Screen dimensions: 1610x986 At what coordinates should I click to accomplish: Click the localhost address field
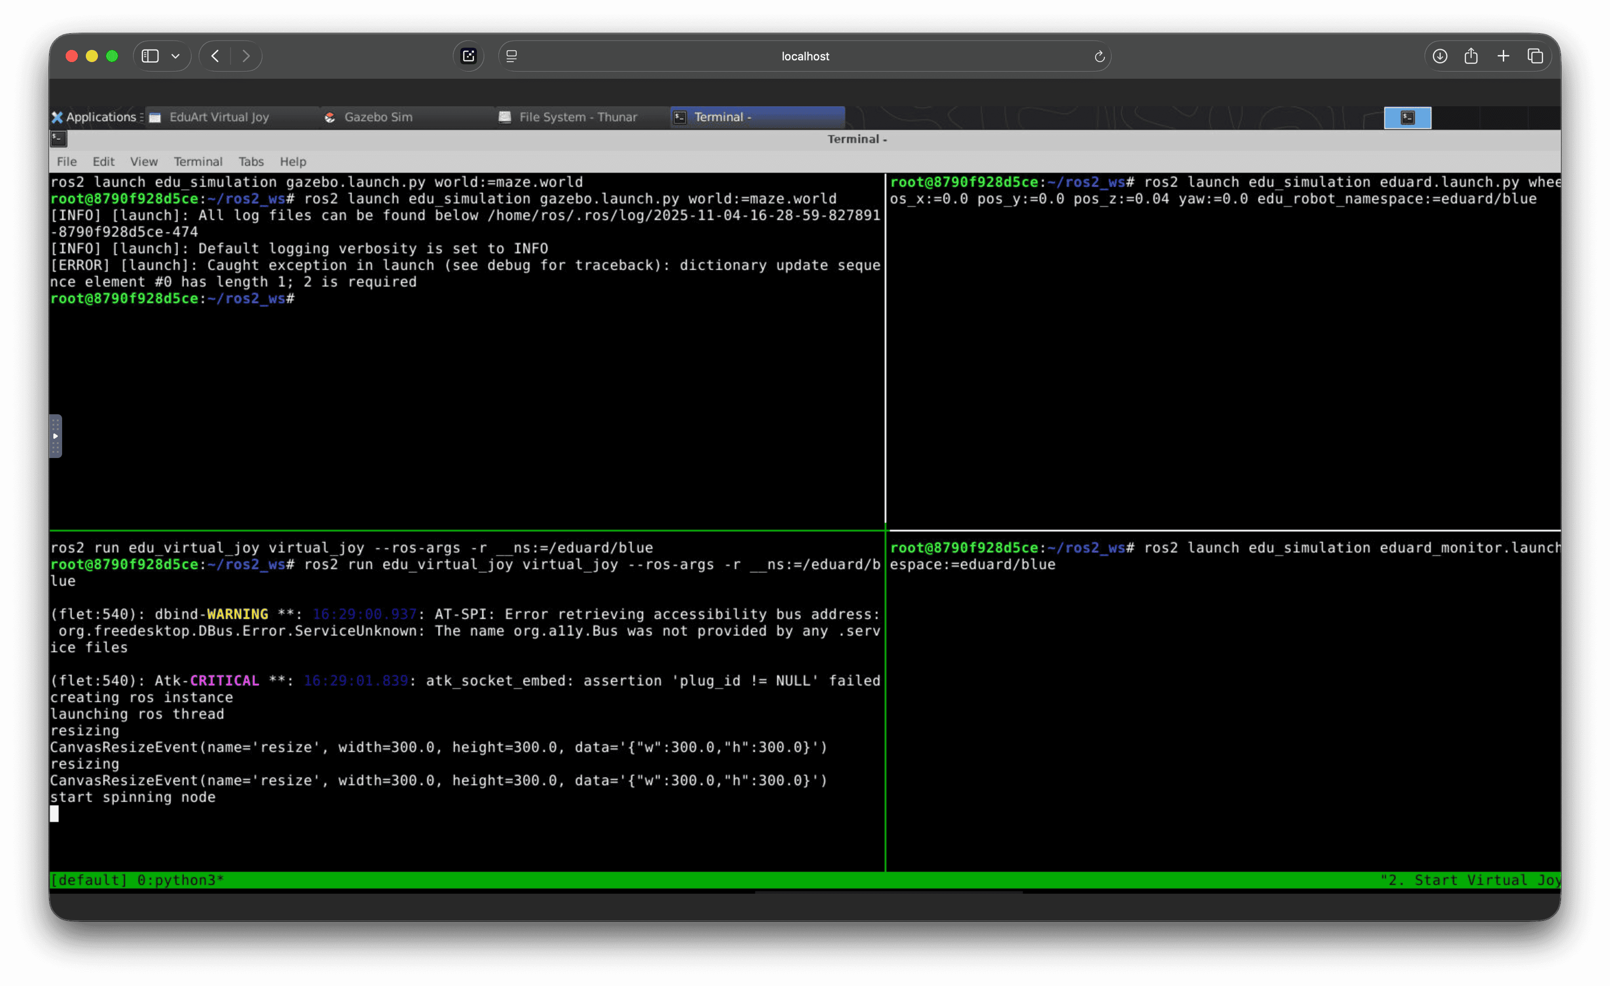click(x=805, y=56)
